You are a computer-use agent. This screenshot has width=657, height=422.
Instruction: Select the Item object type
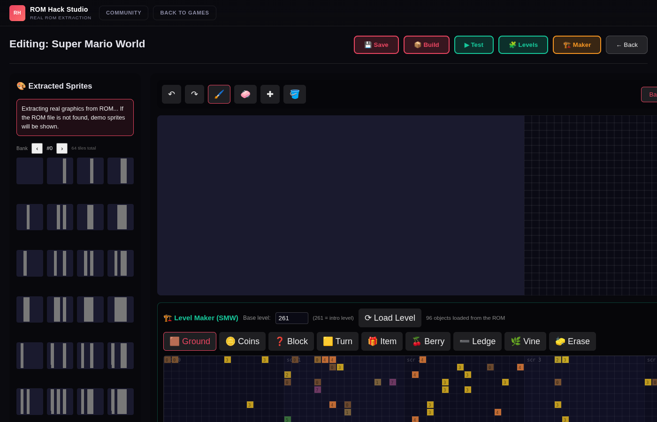pyautogui.click(x=382, y=341)
